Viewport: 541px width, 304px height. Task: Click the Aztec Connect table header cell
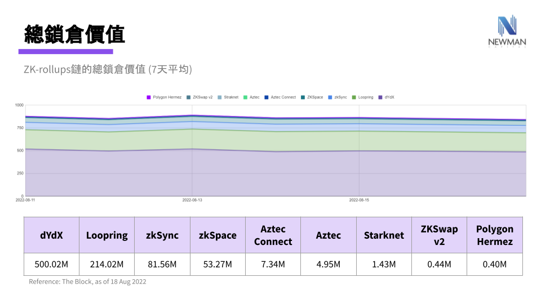[273, 235]
